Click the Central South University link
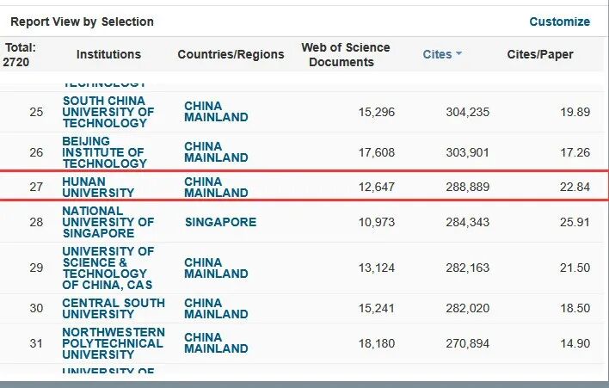This screenshot has width=609, height=388. point(114,308)
